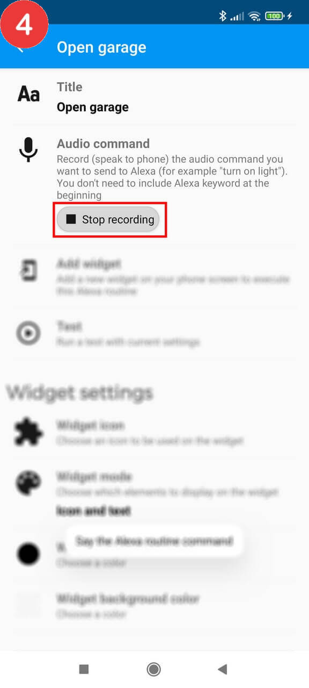
Task: Tap the Test target icon
Action: coord(28,334)
